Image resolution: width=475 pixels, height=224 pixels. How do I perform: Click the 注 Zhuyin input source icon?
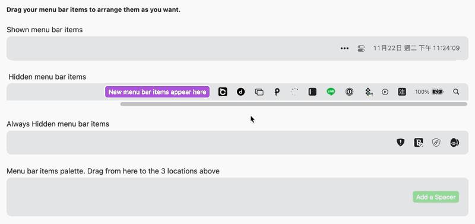[x=402, y=92]
